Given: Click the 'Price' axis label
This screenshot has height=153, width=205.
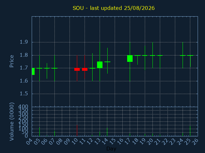Looking at the screenshot, I should [x=12, y=61].
